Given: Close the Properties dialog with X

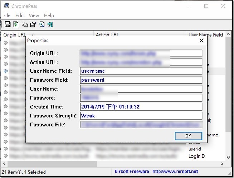Looking at the screenshot, I should (201, 41).
